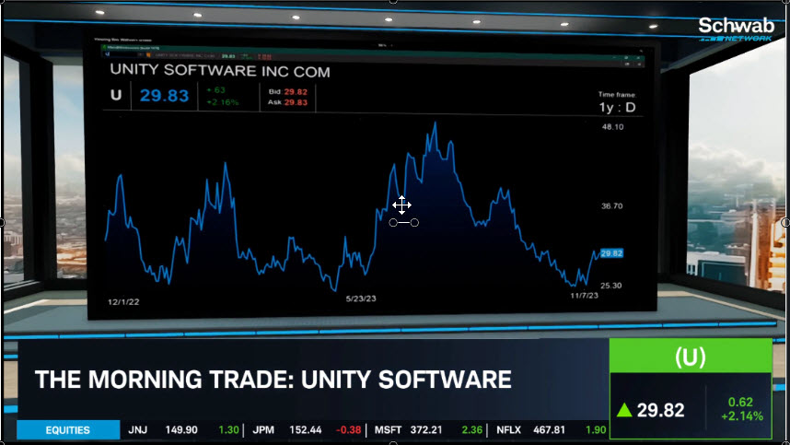Click the NFLX ticker symbol
Viewport: 790px width, 445px height.
509,430
